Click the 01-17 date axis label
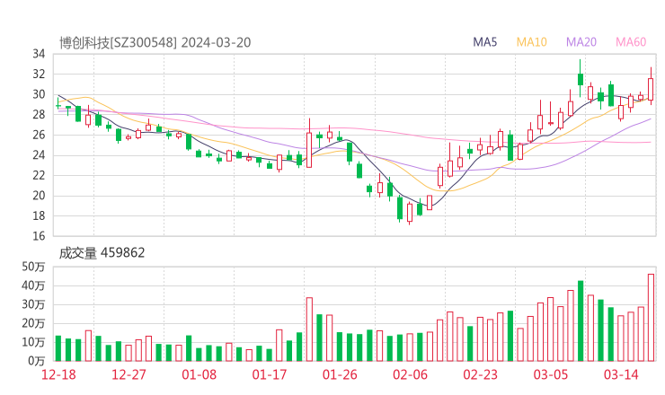Screen dimensions: 665x395 click(270, 374)
